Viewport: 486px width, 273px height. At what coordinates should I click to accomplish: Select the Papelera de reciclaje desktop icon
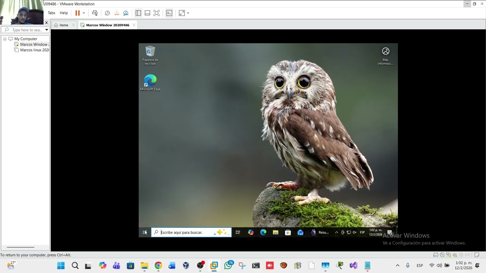tap(150, 56)
